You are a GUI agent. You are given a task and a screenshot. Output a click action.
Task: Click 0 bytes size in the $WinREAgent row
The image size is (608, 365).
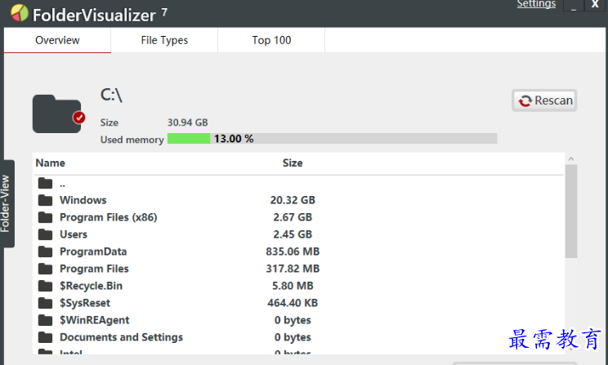click(x=293, y=320)
